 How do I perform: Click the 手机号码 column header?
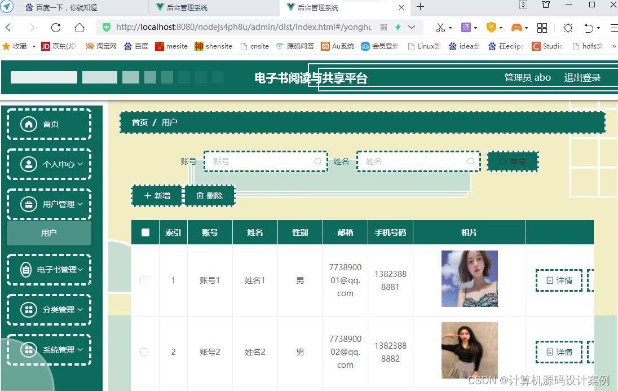click(390, 232)
